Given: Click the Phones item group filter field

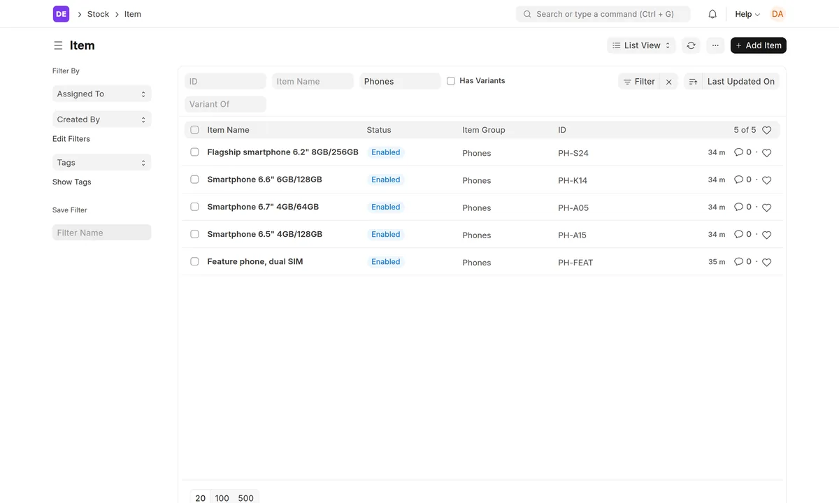Looking at the screenshot, I should tap(400, 81).
